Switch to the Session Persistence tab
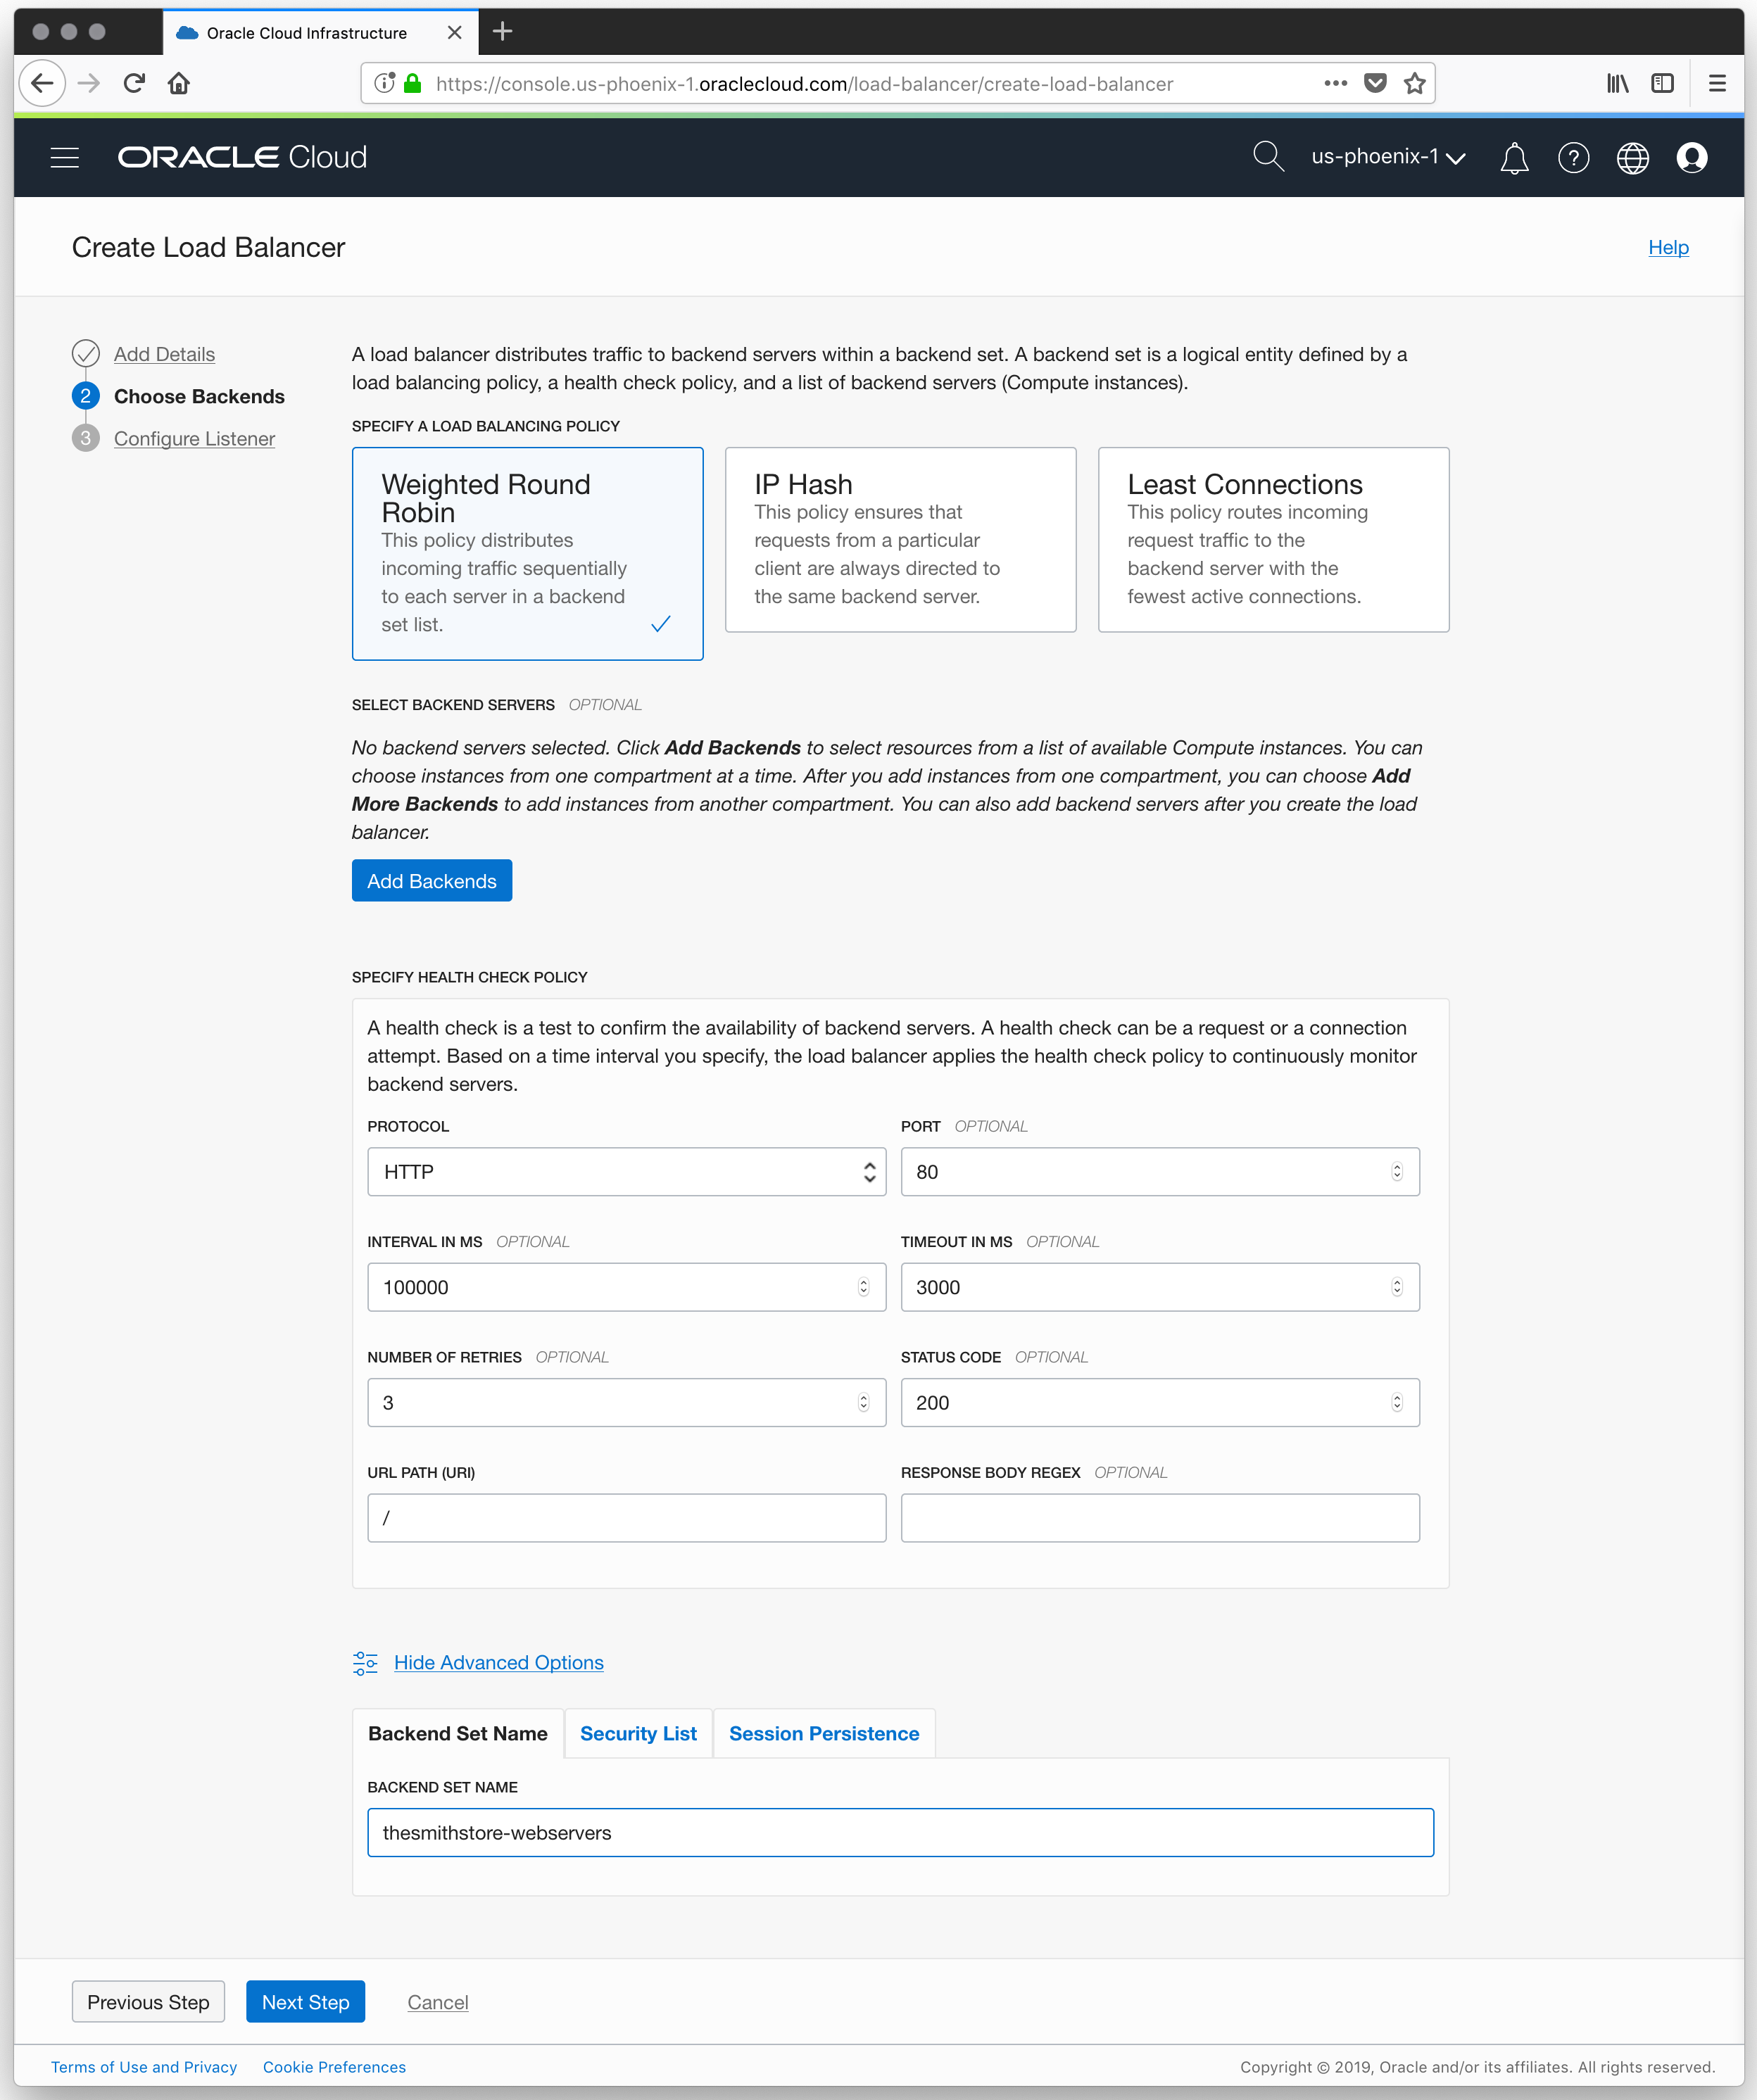This screenshot has width=1757, height=2100. click(x=824, y=1734)
